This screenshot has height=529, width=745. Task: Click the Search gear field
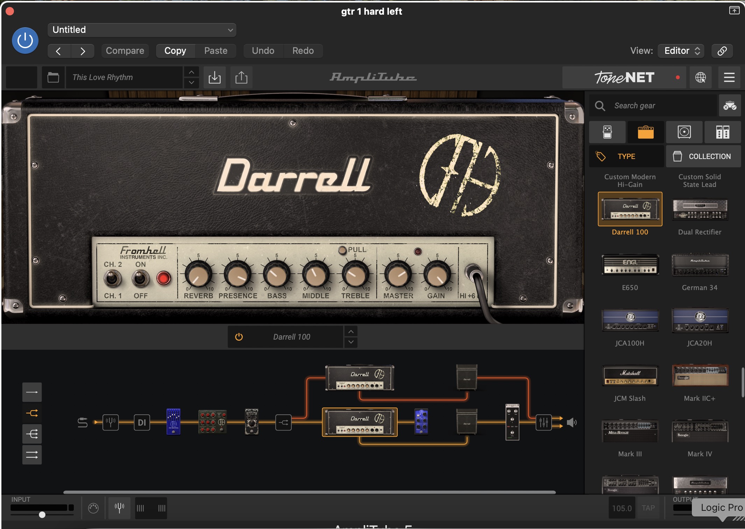[653, 106]
